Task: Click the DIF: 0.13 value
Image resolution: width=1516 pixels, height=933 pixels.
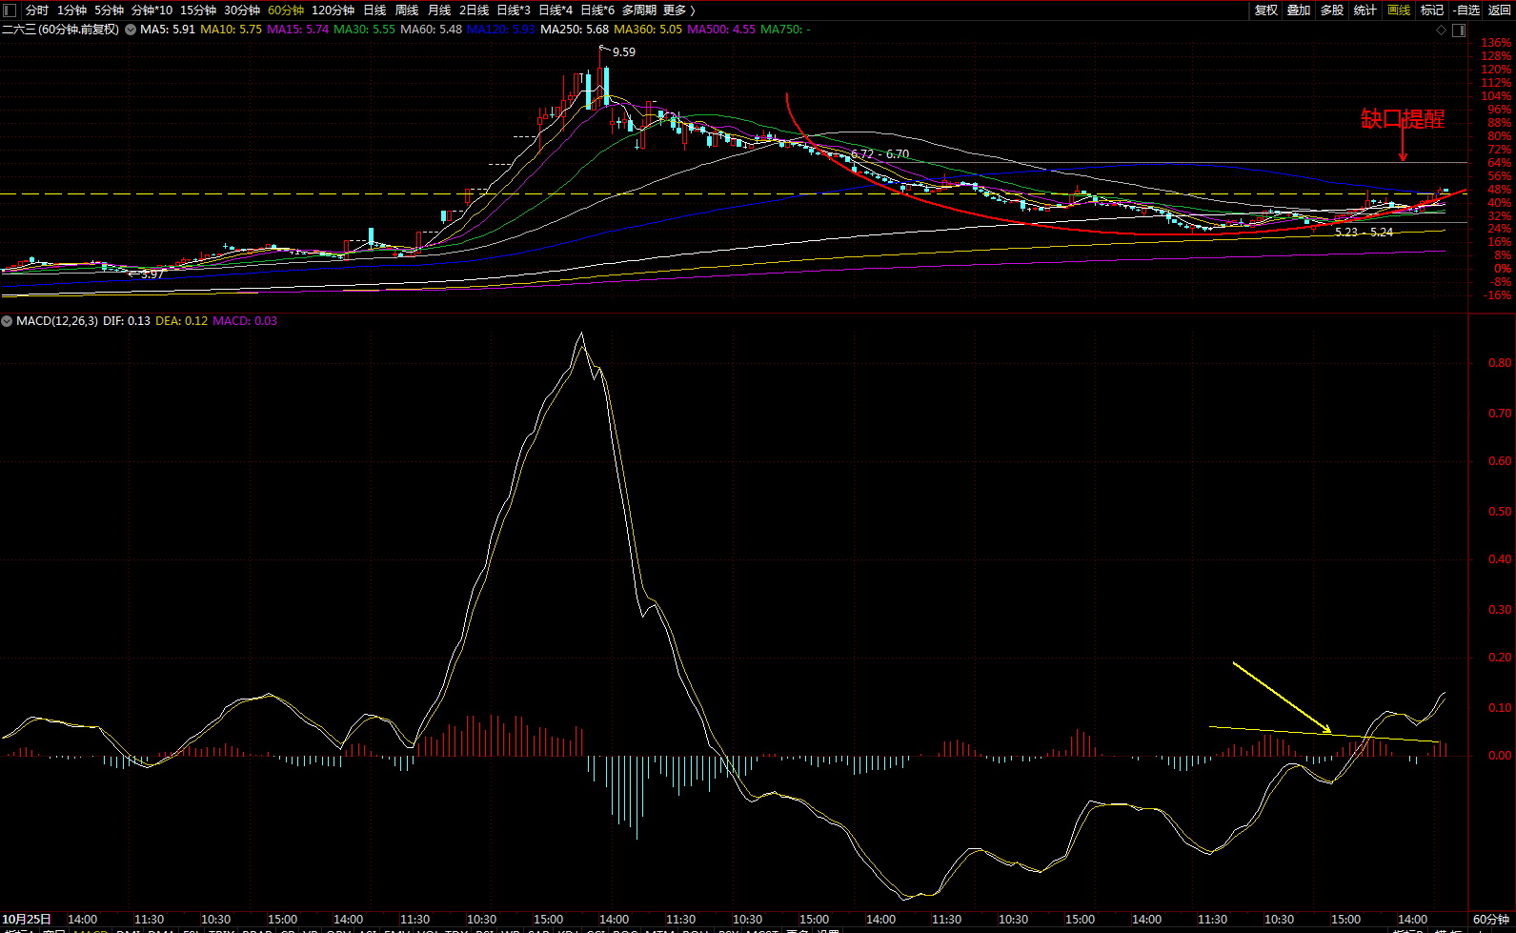Action: click(x=127, y=321)
